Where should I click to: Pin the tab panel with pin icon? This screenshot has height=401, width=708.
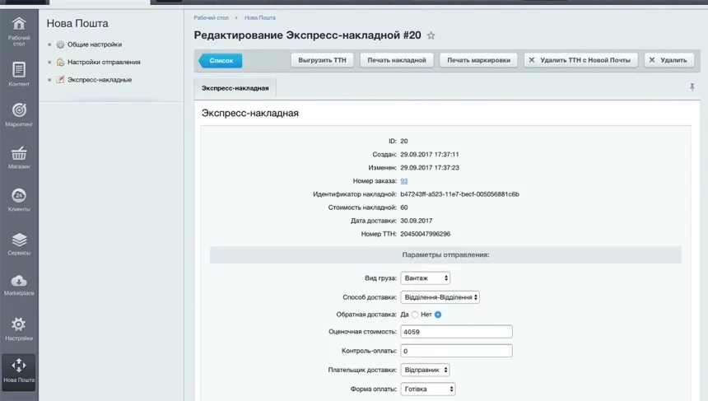tap(692, 87)
